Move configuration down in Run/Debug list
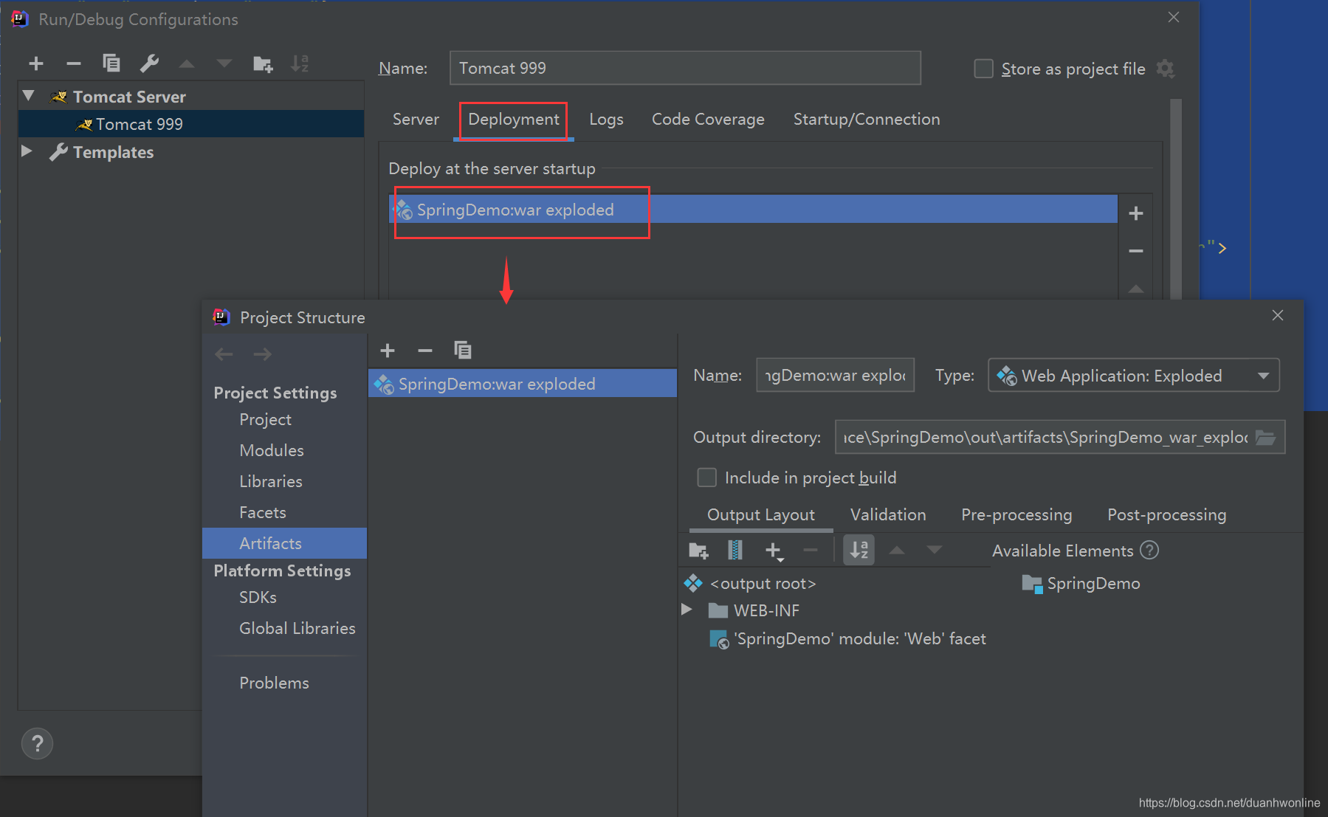Screen dimensions: 1328x817 224,64
